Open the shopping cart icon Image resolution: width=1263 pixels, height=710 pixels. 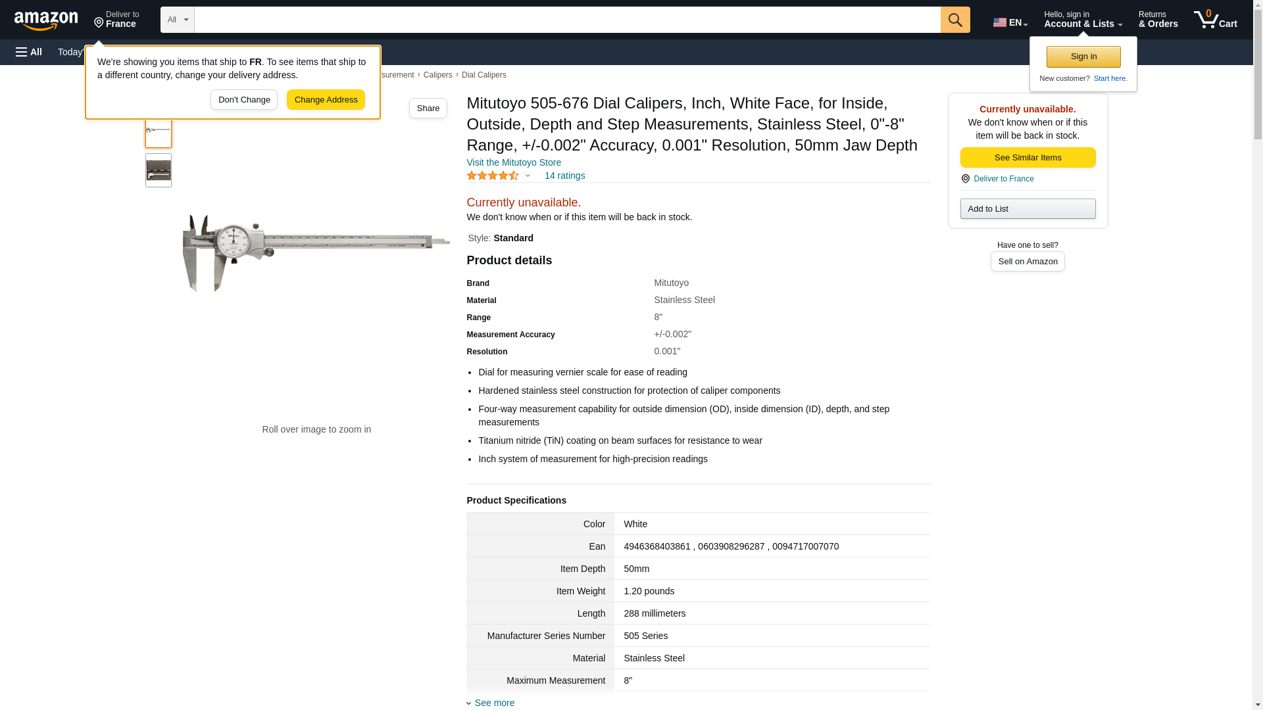pos(1215,20)
